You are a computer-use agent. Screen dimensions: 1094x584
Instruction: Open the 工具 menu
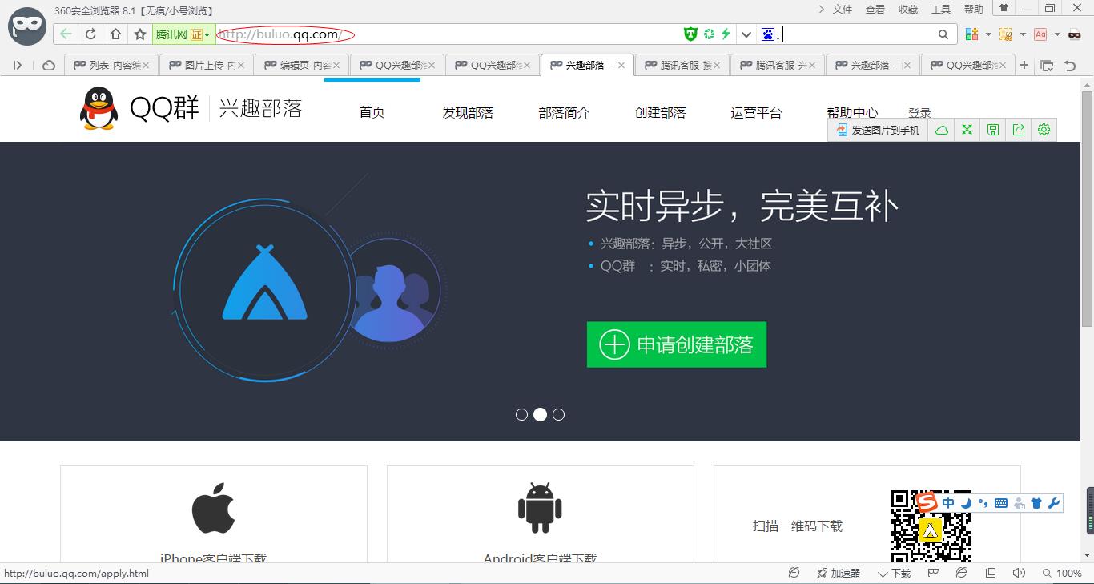[941, 10]
